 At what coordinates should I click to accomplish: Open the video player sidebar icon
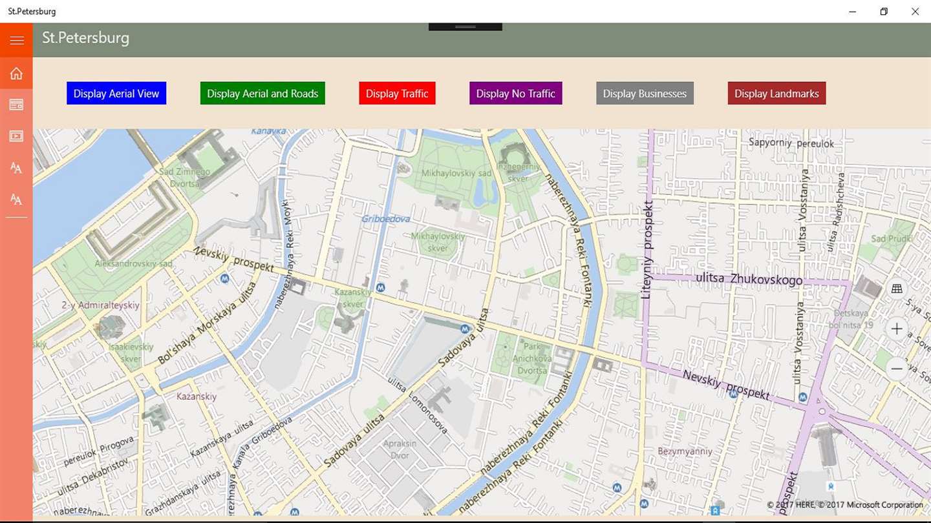coord(16,136)
